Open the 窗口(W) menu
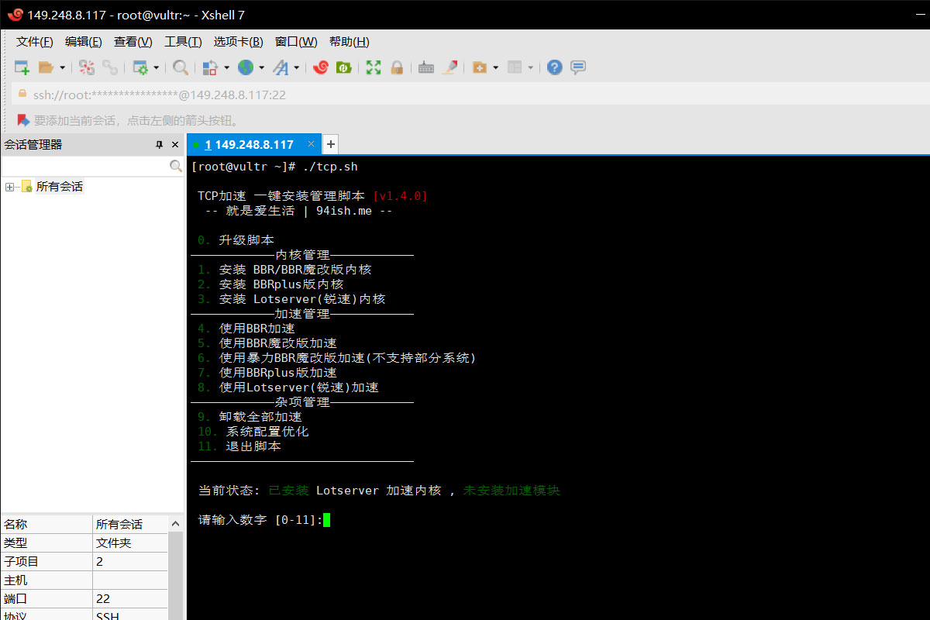 (296, 42)
